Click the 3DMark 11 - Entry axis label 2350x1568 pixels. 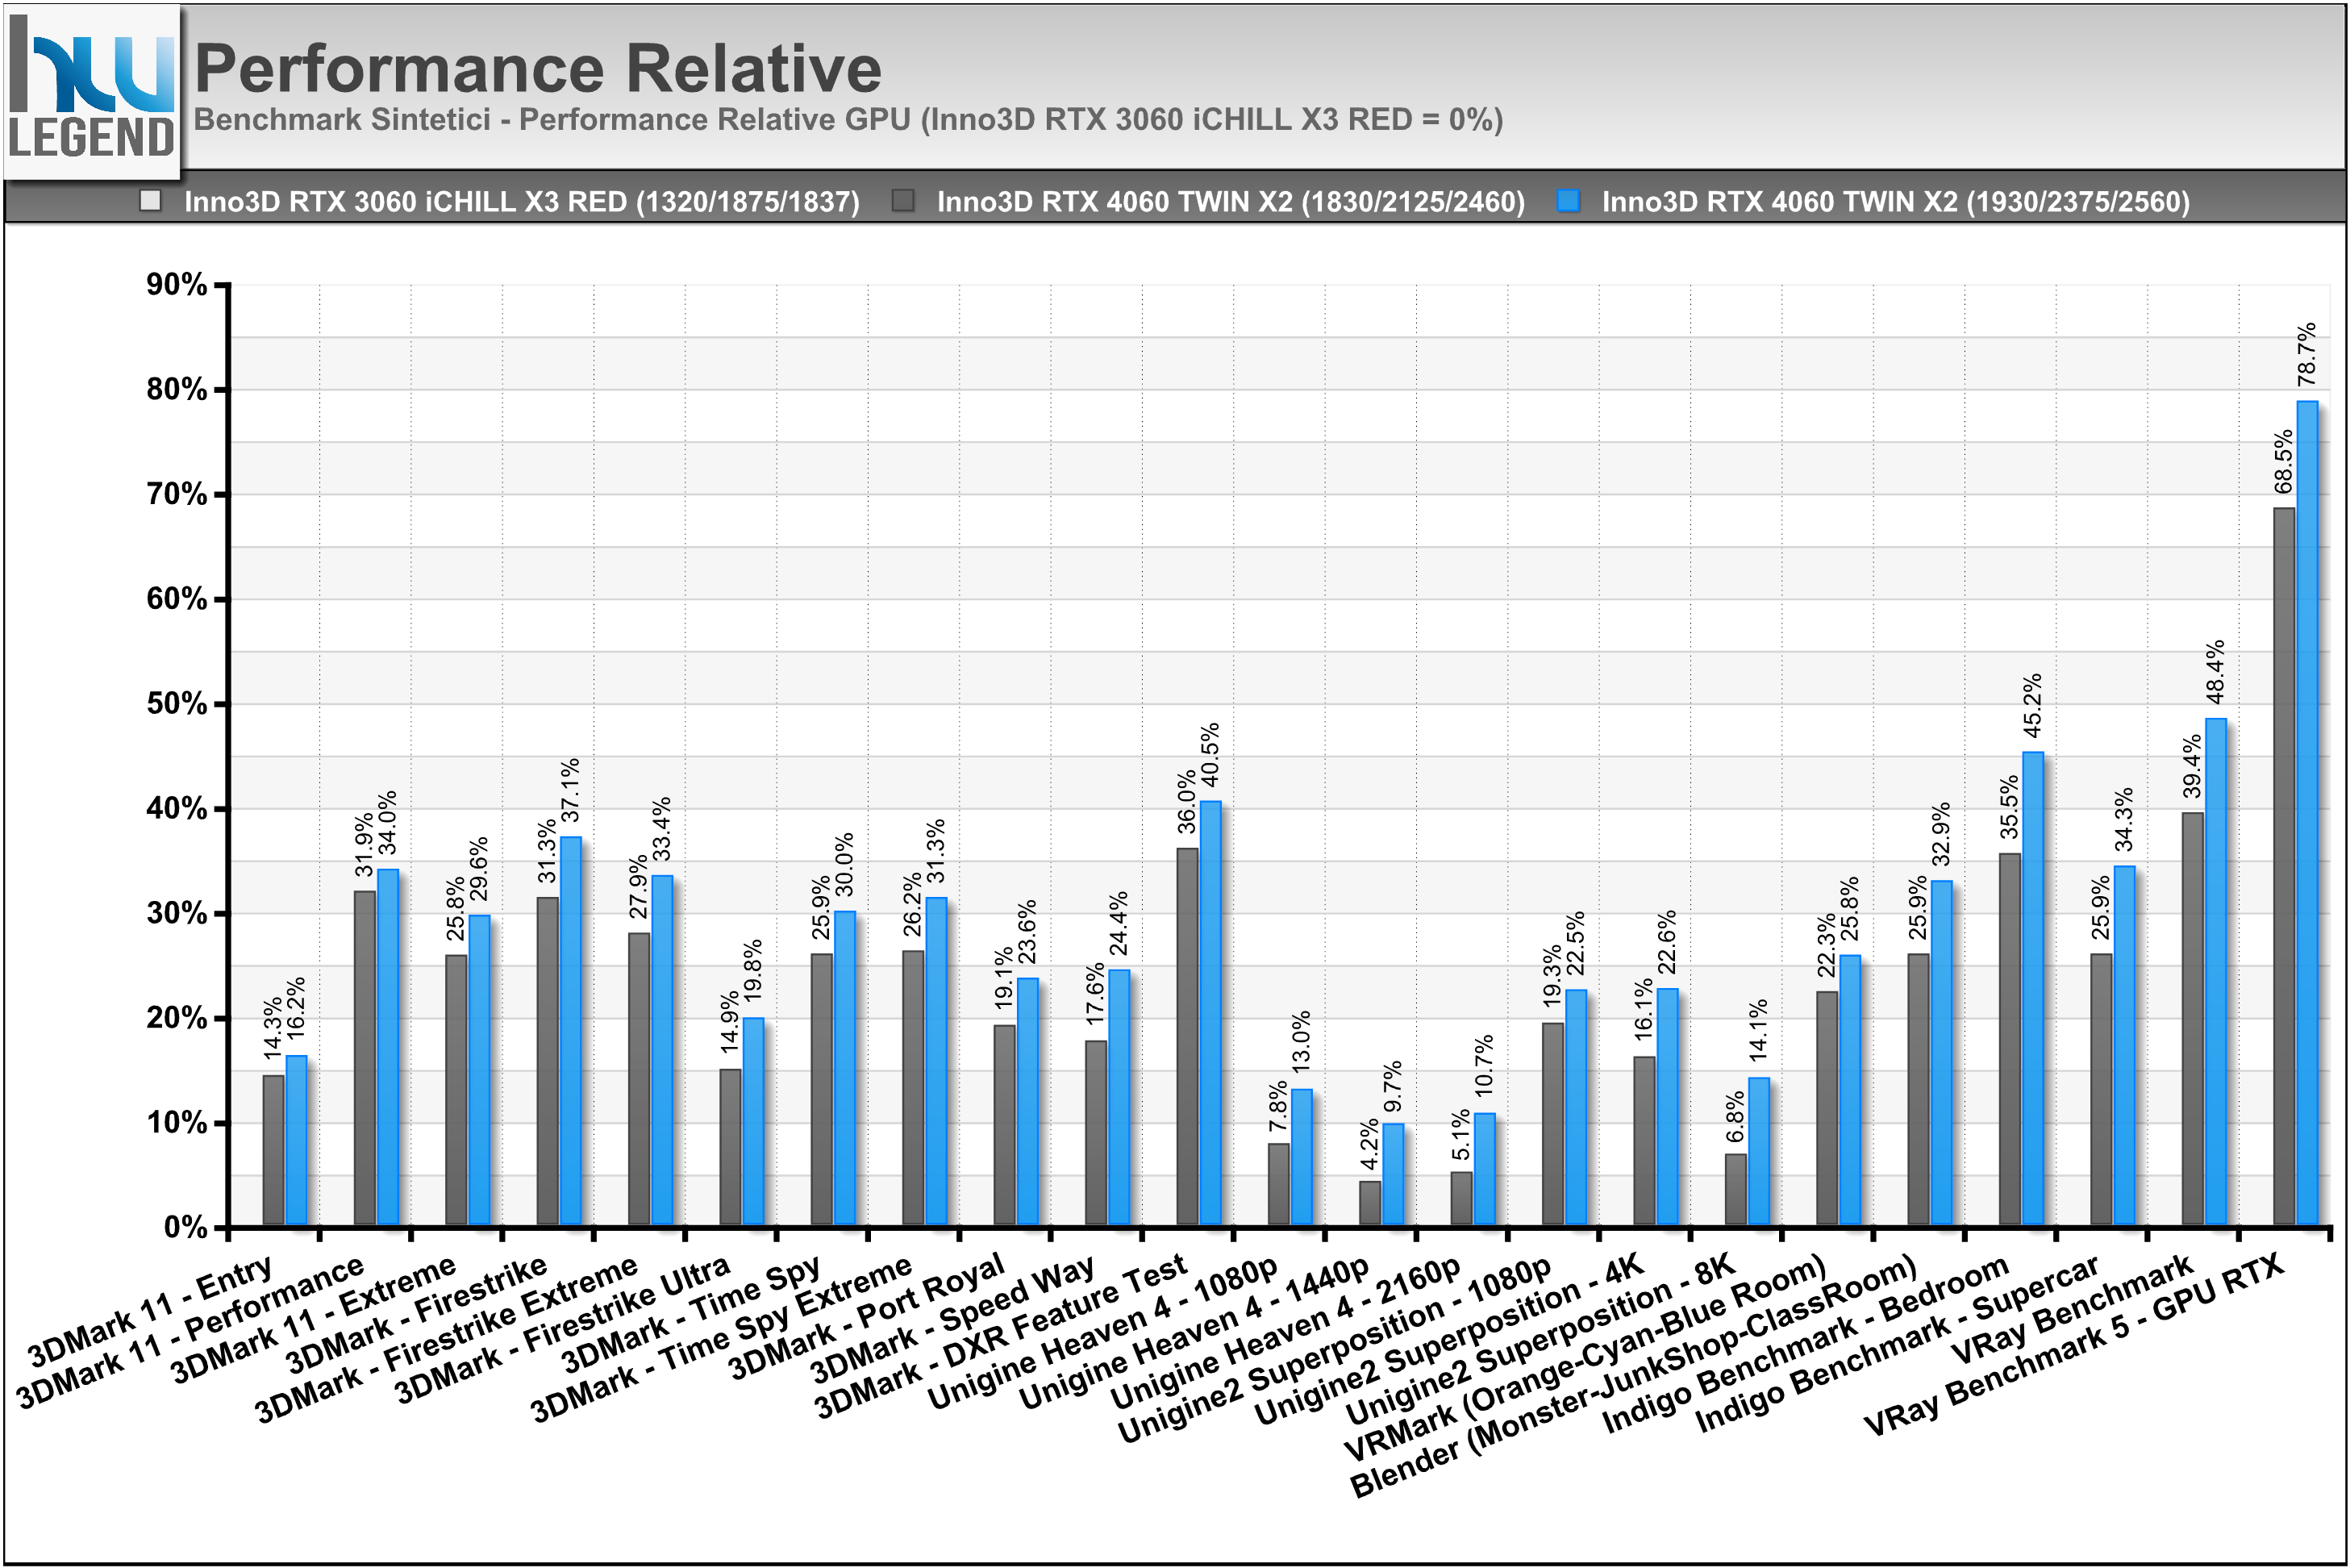(x=150, y=1311)
